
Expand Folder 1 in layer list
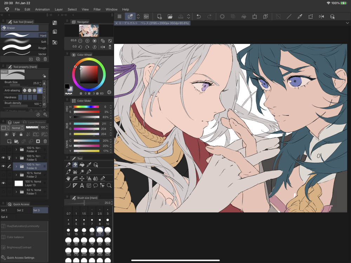pyautogui.click(x=16, y=192)
